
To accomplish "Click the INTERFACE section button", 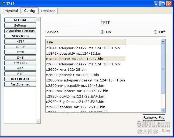I will coord(20,79).
